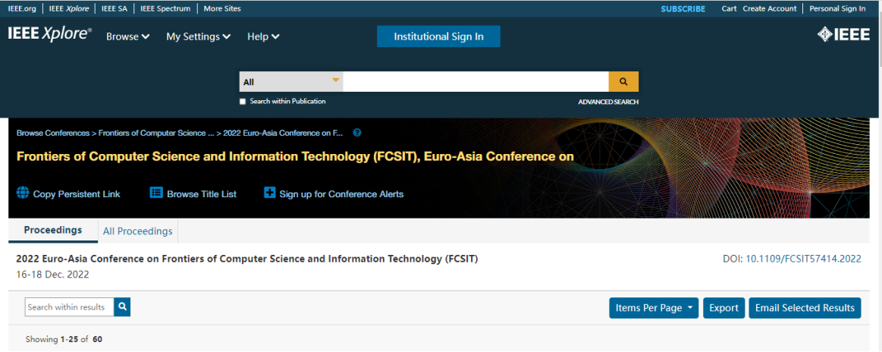Click the yellow FCSIT conference title heading
Screen dimensions: 882x352
point(295,157)
